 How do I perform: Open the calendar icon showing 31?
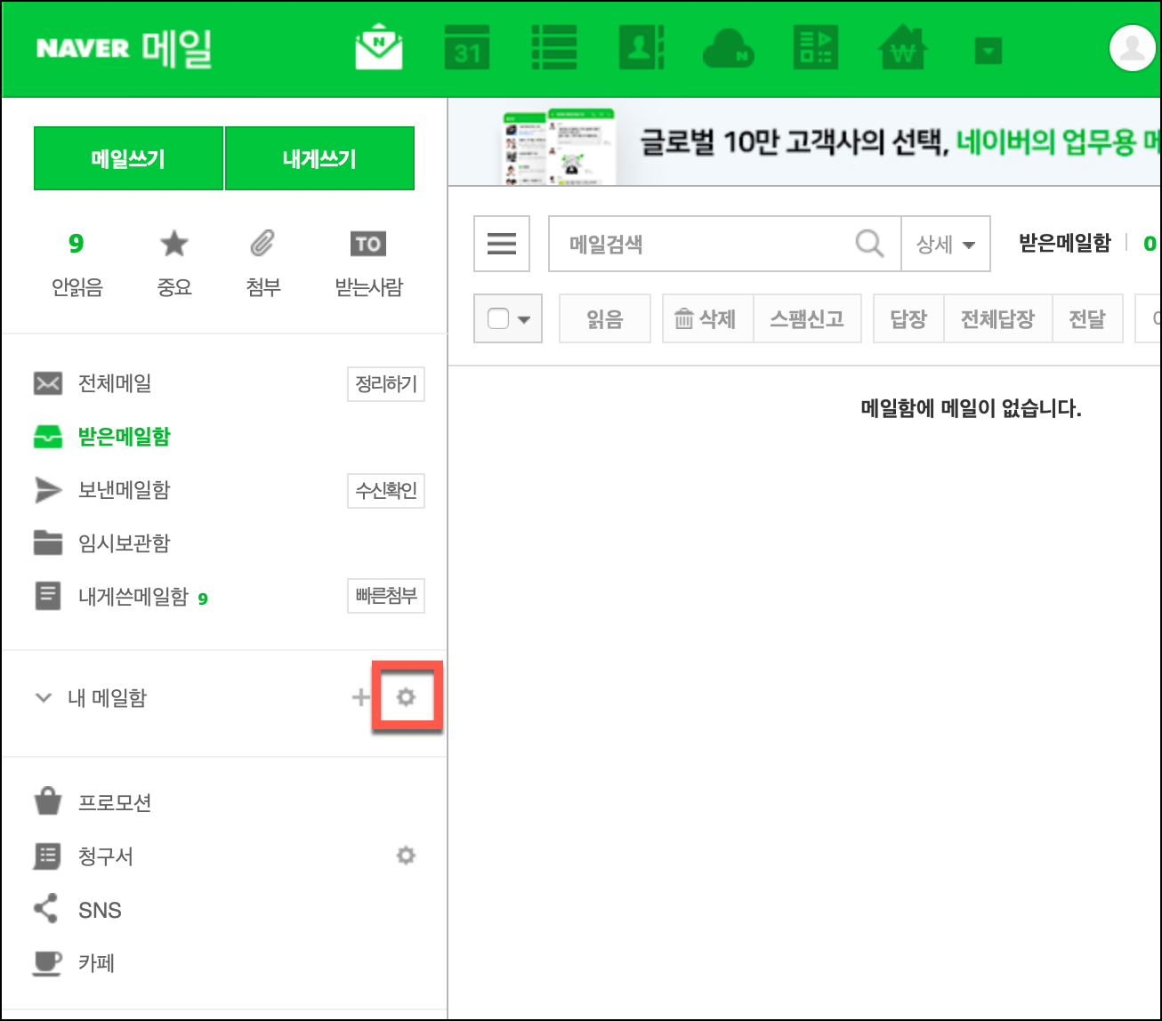pos(467,48)
